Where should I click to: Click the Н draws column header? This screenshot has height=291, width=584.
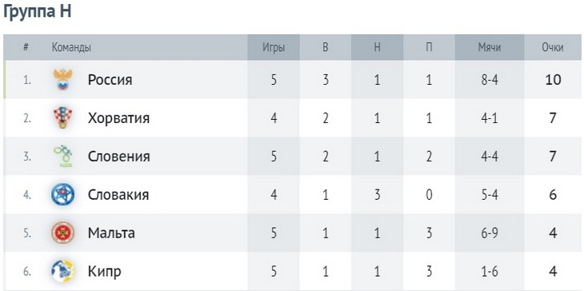point(377,47)
